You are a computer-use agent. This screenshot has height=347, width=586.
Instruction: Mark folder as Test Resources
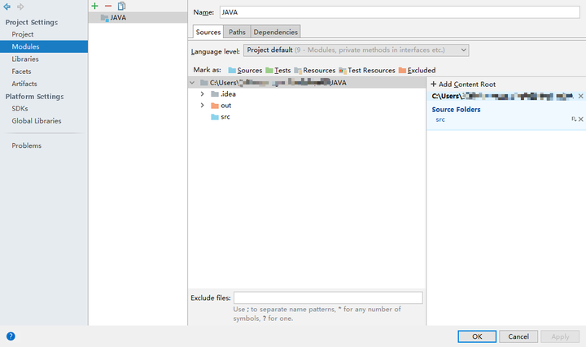click(x=367, y=70)
